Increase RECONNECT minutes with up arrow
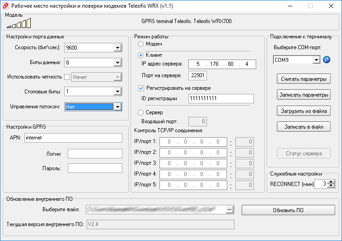 (x=331, y=182)
